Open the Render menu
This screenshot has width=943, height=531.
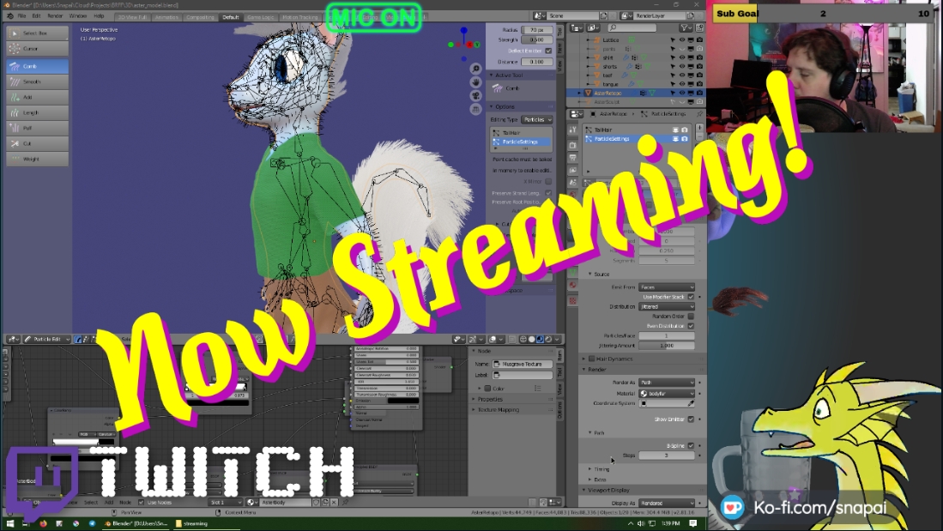click(55, 16)
